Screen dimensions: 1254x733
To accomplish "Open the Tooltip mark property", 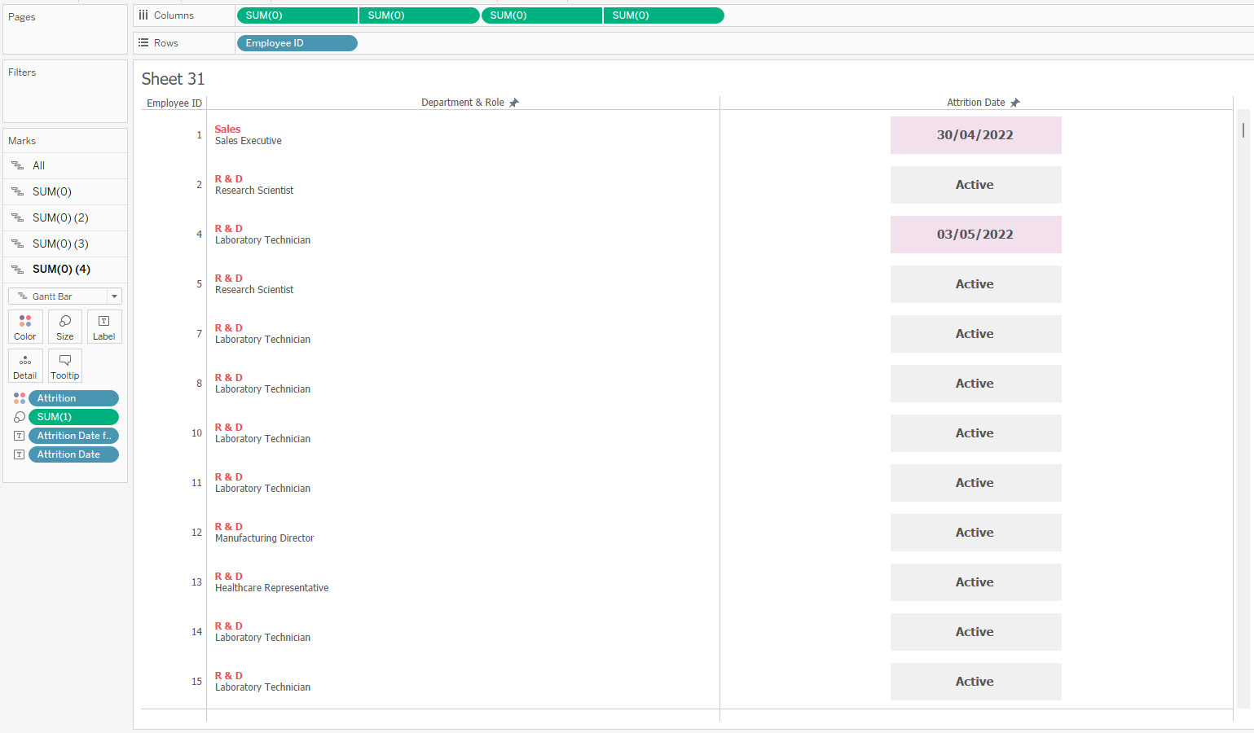I will [65, 366].
